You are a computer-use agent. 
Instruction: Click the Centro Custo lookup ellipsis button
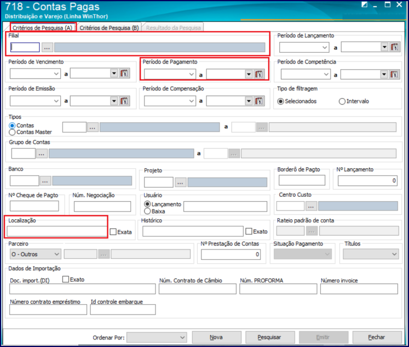point(310,206)
